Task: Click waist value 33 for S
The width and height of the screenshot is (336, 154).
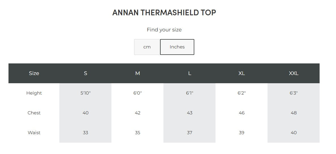Action: (85, 133)
